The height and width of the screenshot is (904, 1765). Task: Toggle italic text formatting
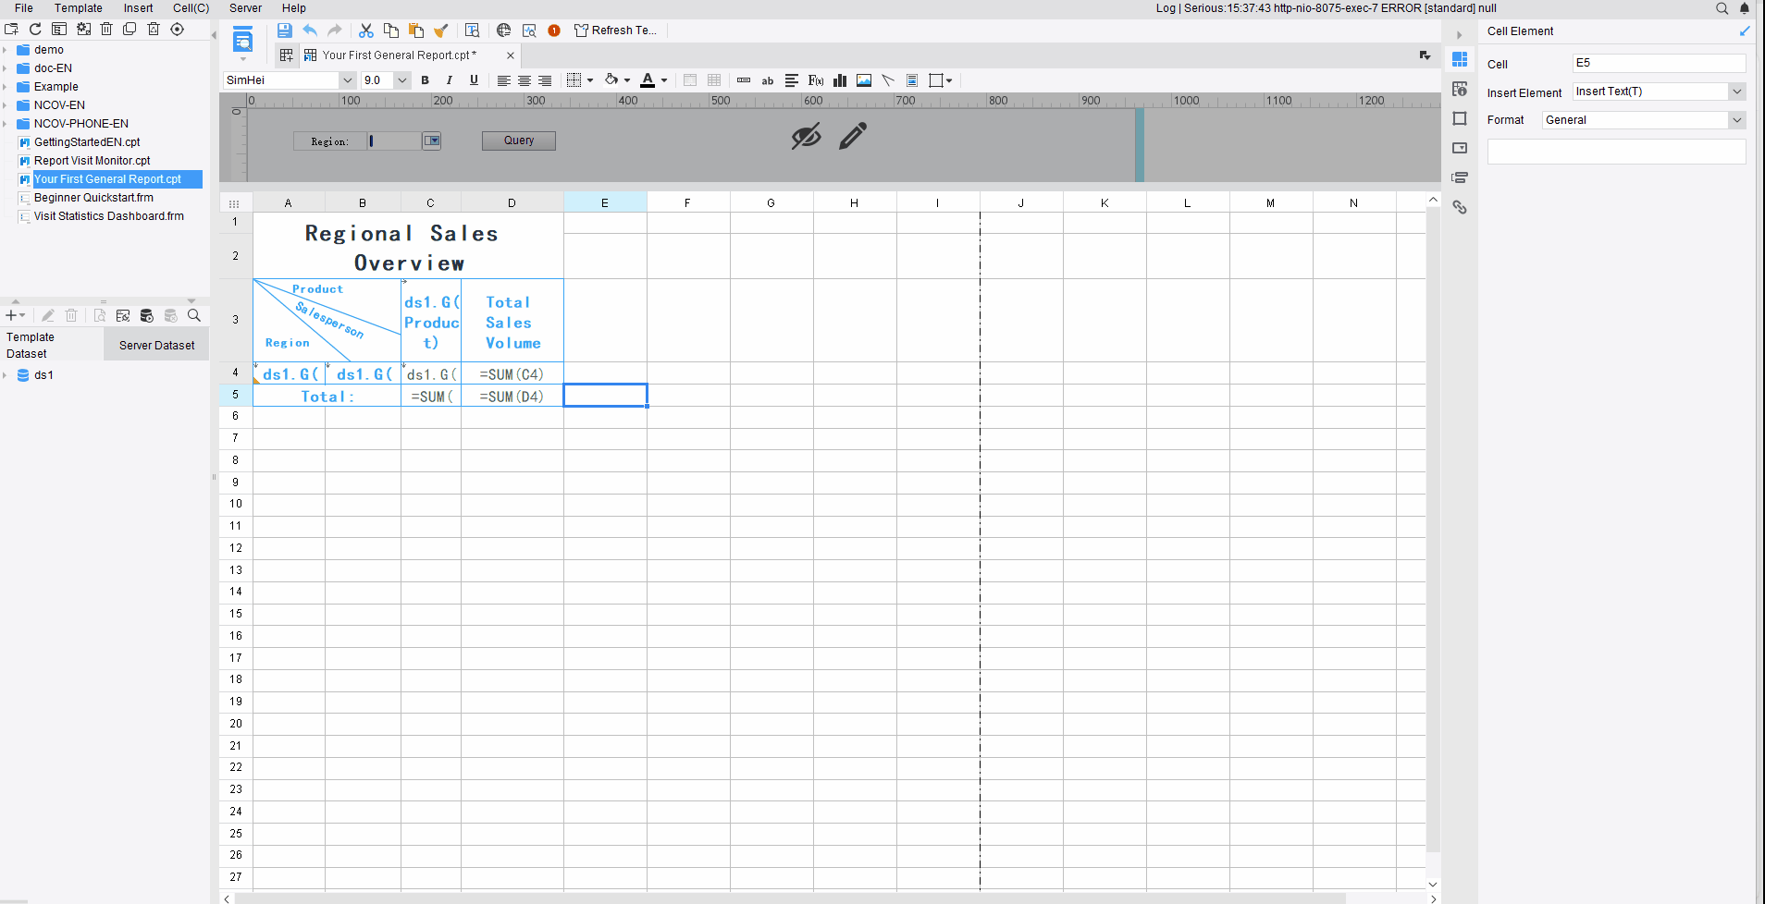[x=450, y=80]
